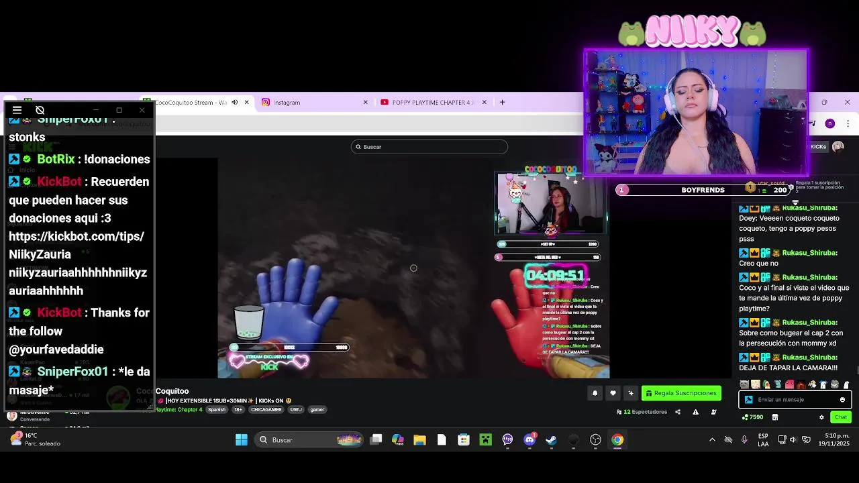Image resolution: width=859 pixels, height=483 pixels.
Task: Switch to the Instagram tab
Action: point(287,102)
